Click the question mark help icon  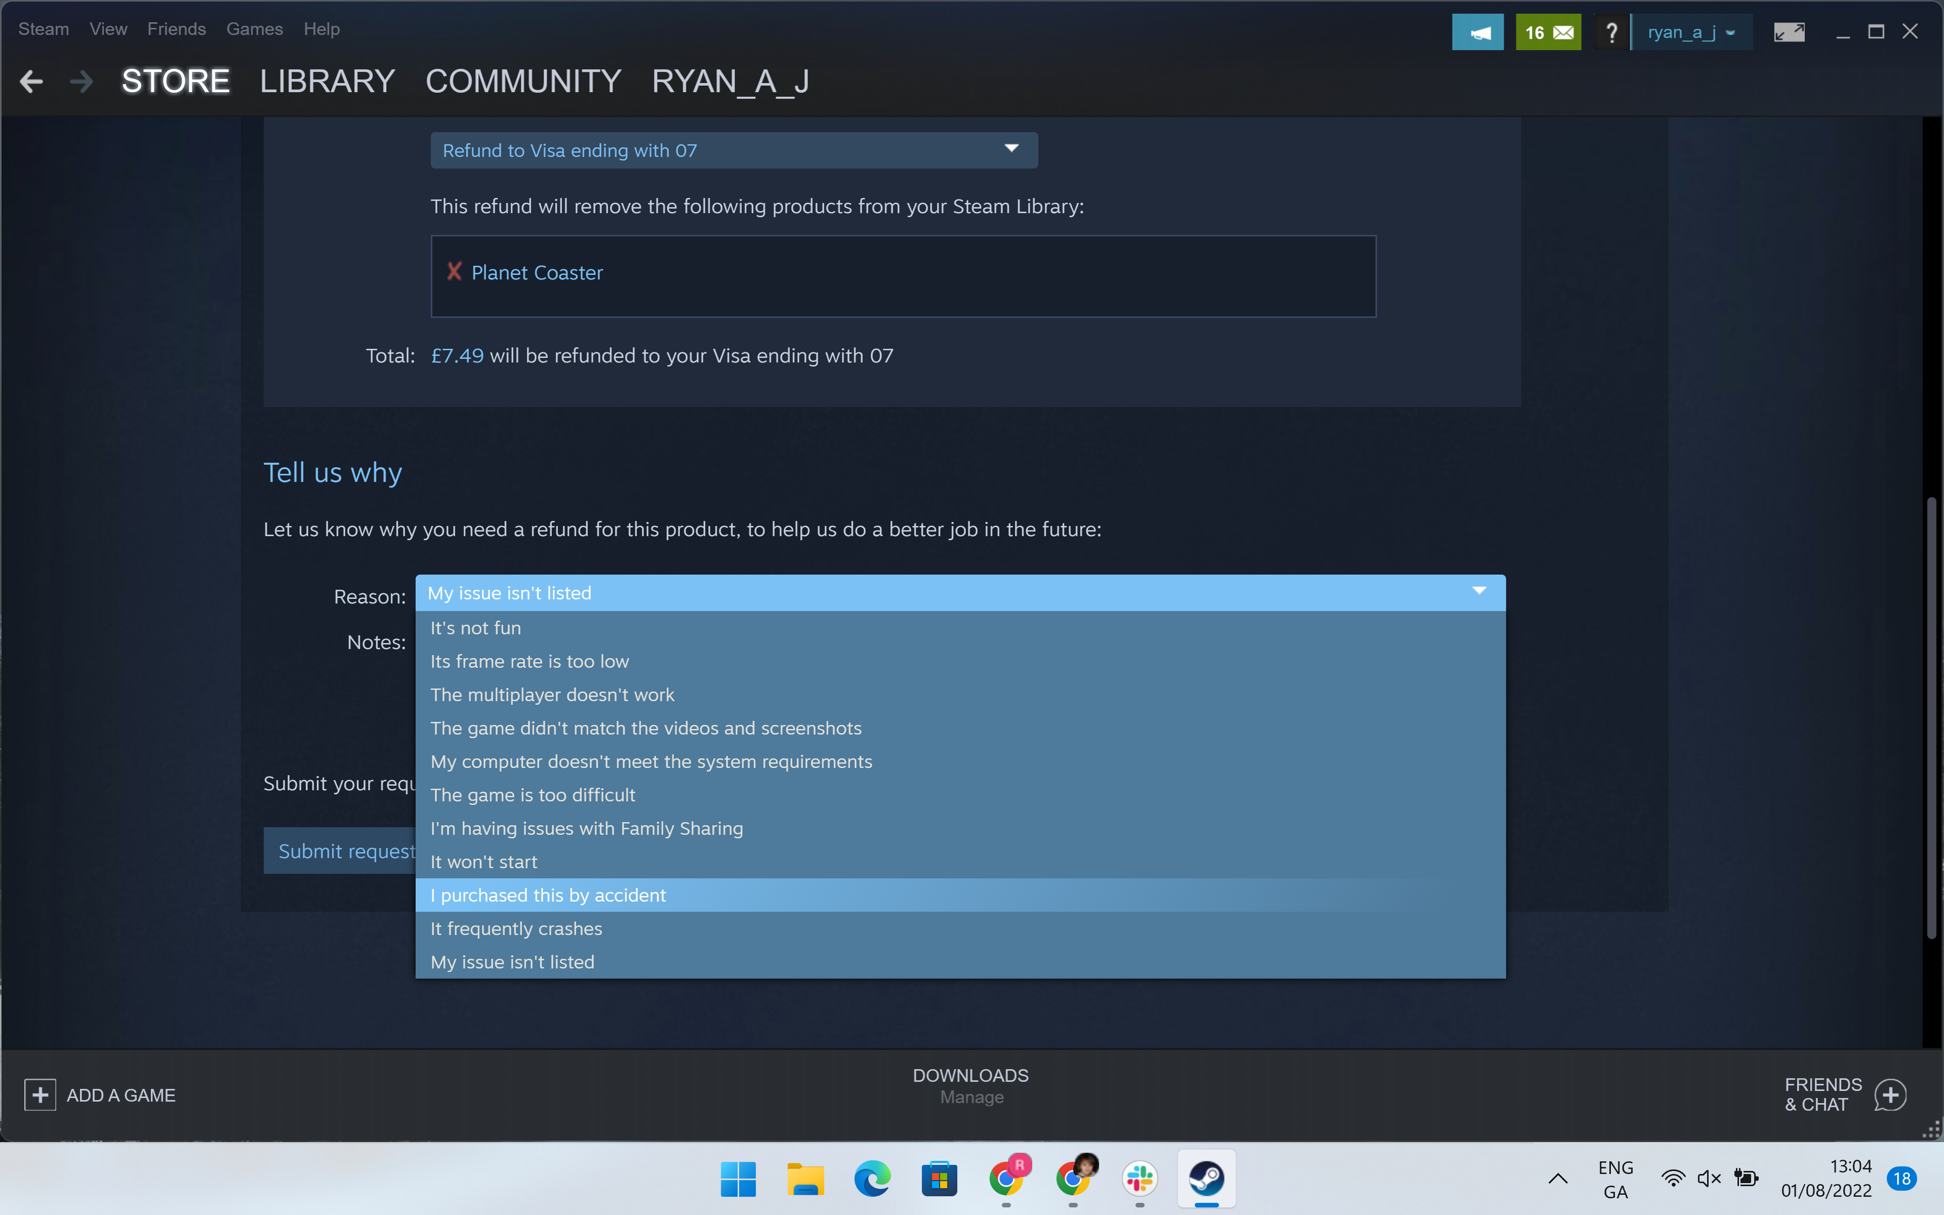pos(1610,33)
